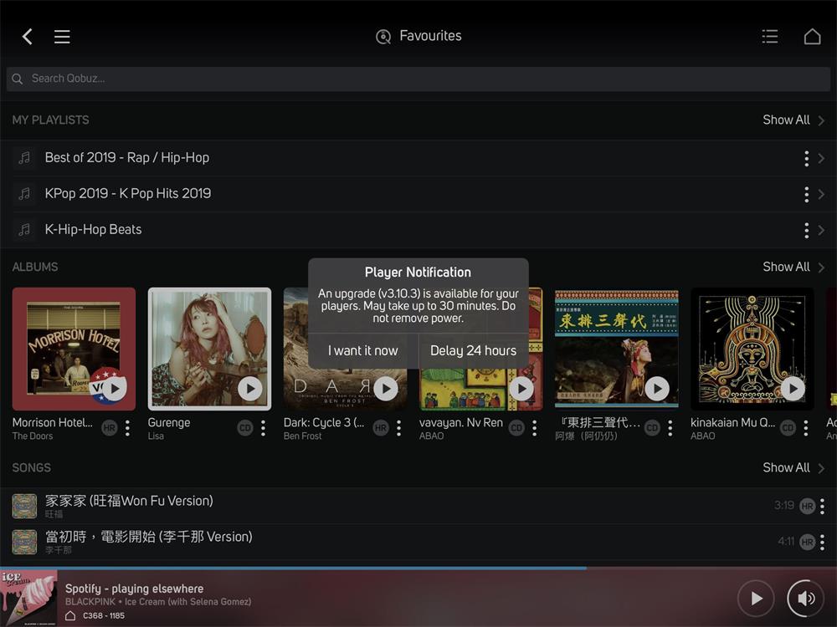Go to the Home screen icon
The image size is (837, 627).
click(812, 36)
